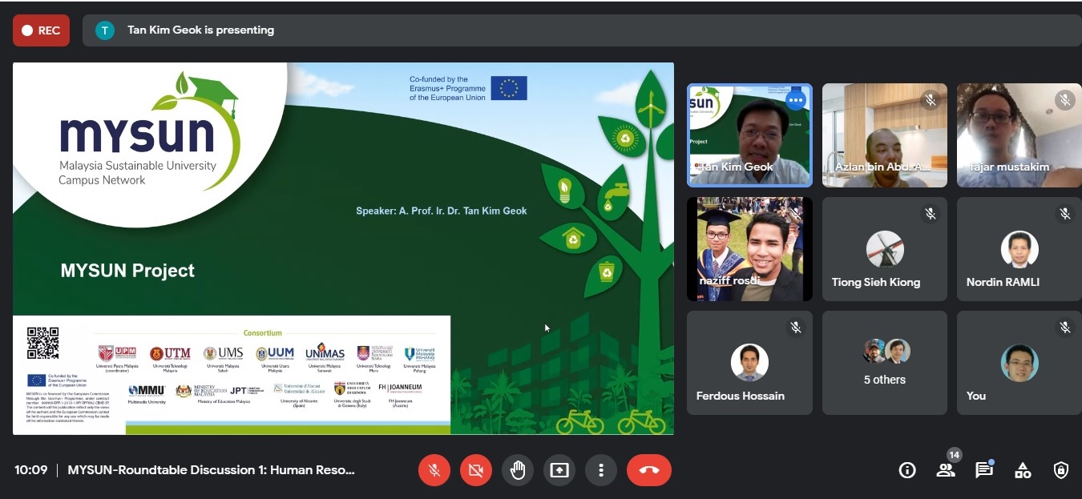This screenshot has width=1082, height=499.
Task: Click the red REC recording indicator
Action: point(41,30)
